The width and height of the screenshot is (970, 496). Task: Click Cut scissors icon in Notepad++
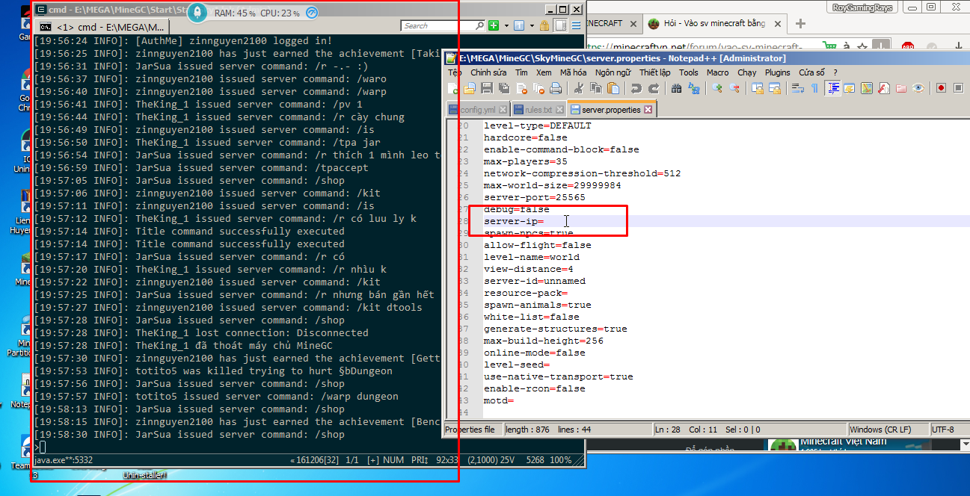tap(578, 88)
